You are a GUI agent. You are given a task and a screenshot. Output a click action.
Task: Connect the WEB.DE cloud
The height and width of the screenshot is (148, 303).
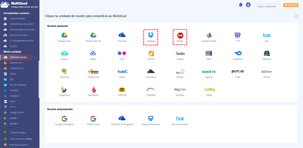(x=122, y=91)
